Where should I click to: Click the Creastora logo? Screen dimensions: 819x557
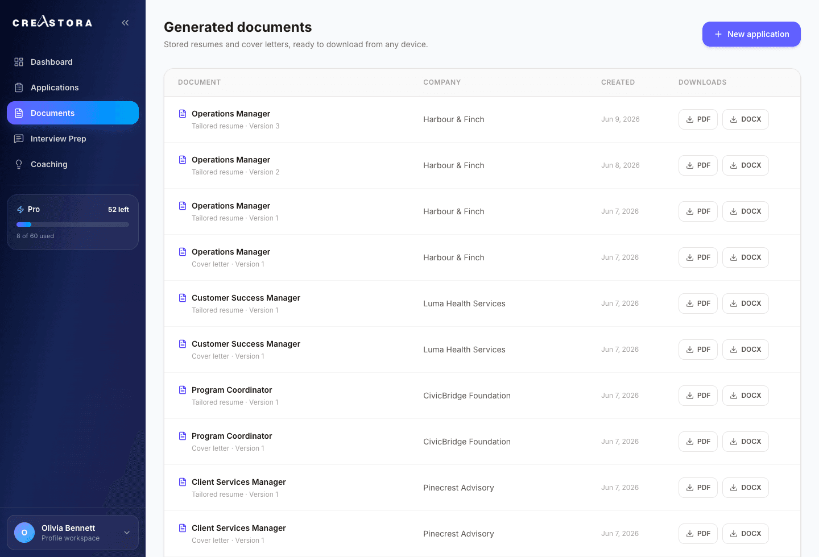52,22
